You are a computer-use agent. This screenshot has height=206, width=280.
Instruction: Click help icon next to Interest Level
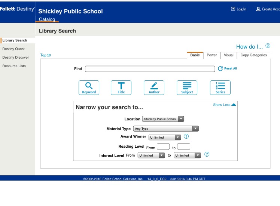tap(207, 155)
